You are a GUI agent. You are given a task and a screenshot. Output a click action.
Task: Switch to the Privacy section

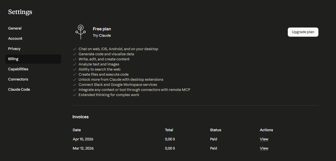[x=14, y=49]
